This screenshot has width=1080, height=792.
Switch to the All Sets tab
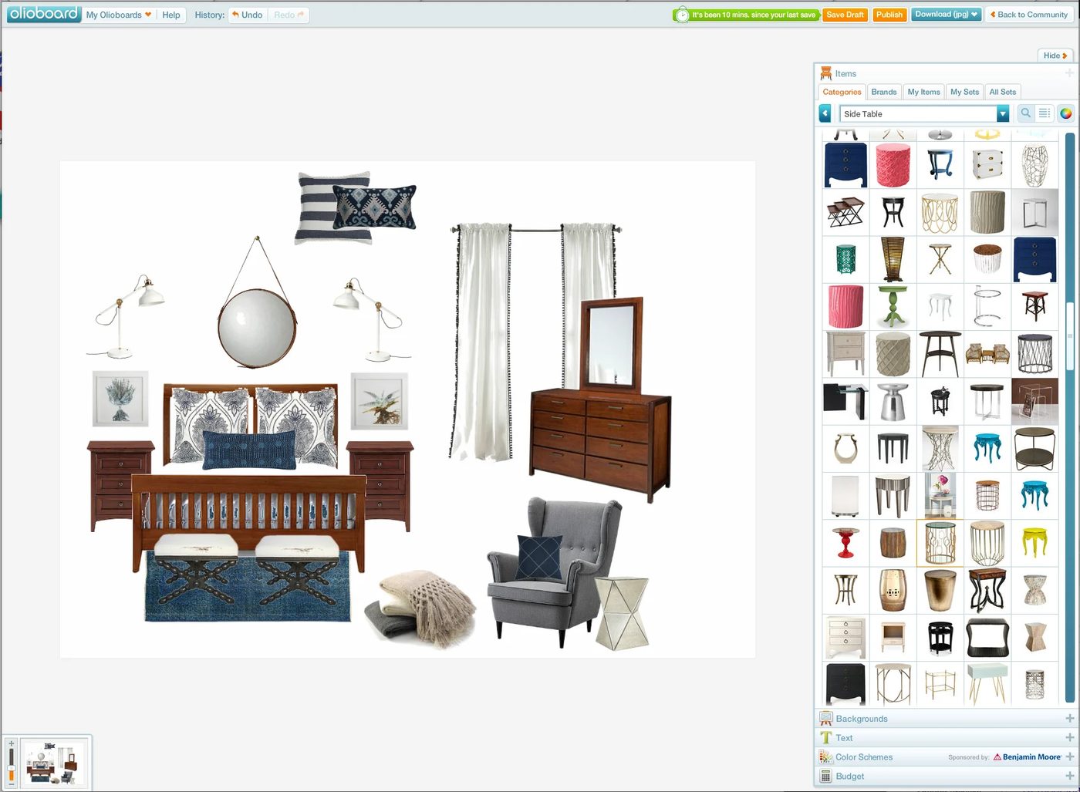click(x=1003, y=92)
